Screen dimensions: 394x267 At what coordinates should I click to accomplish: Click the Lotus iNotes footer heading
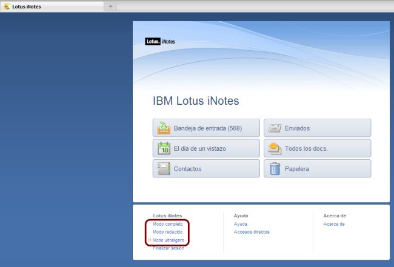click(167, 216)
